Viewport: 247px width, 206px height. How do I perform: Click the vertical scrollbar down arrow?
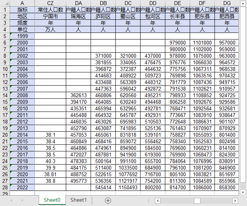click(243, 192)
